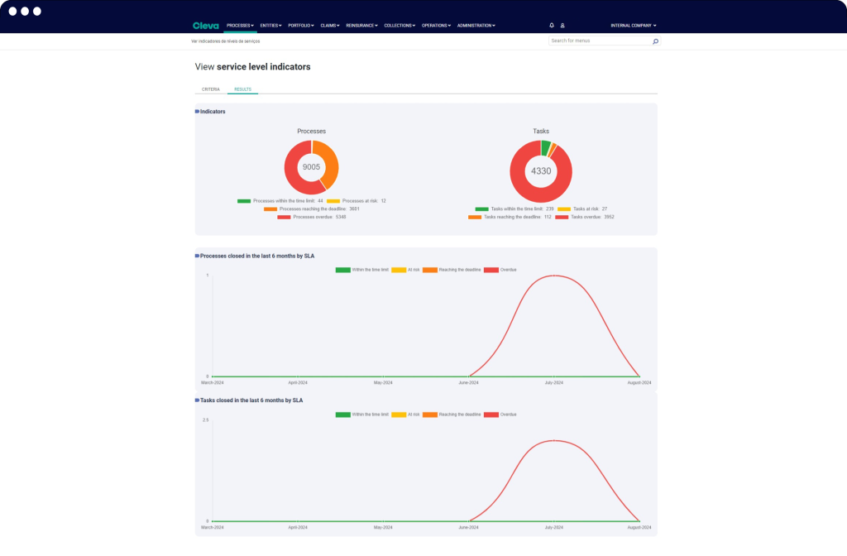The image size is (847, 556).
Task: Open the Reinsurance dropdown menu
Action: point(362,26)
